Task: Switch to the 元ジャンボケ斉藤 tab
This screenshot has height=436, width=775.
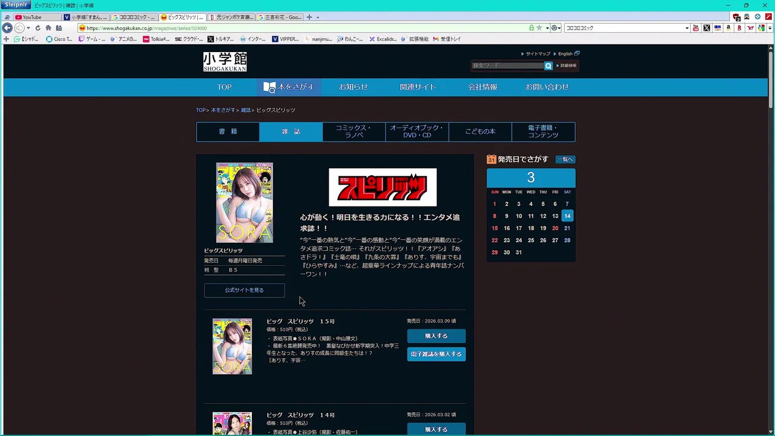Action: coord(231,17)
